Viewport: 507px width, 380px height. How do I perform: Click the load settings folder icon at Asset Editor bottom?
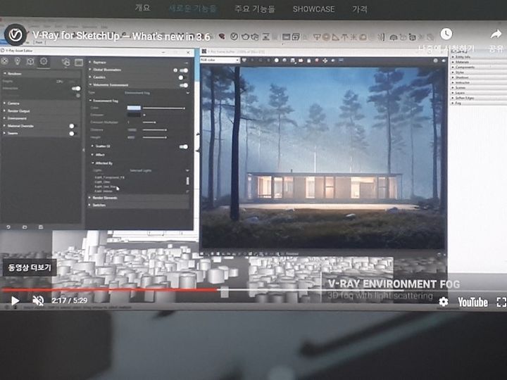click(x=25, y=227)
